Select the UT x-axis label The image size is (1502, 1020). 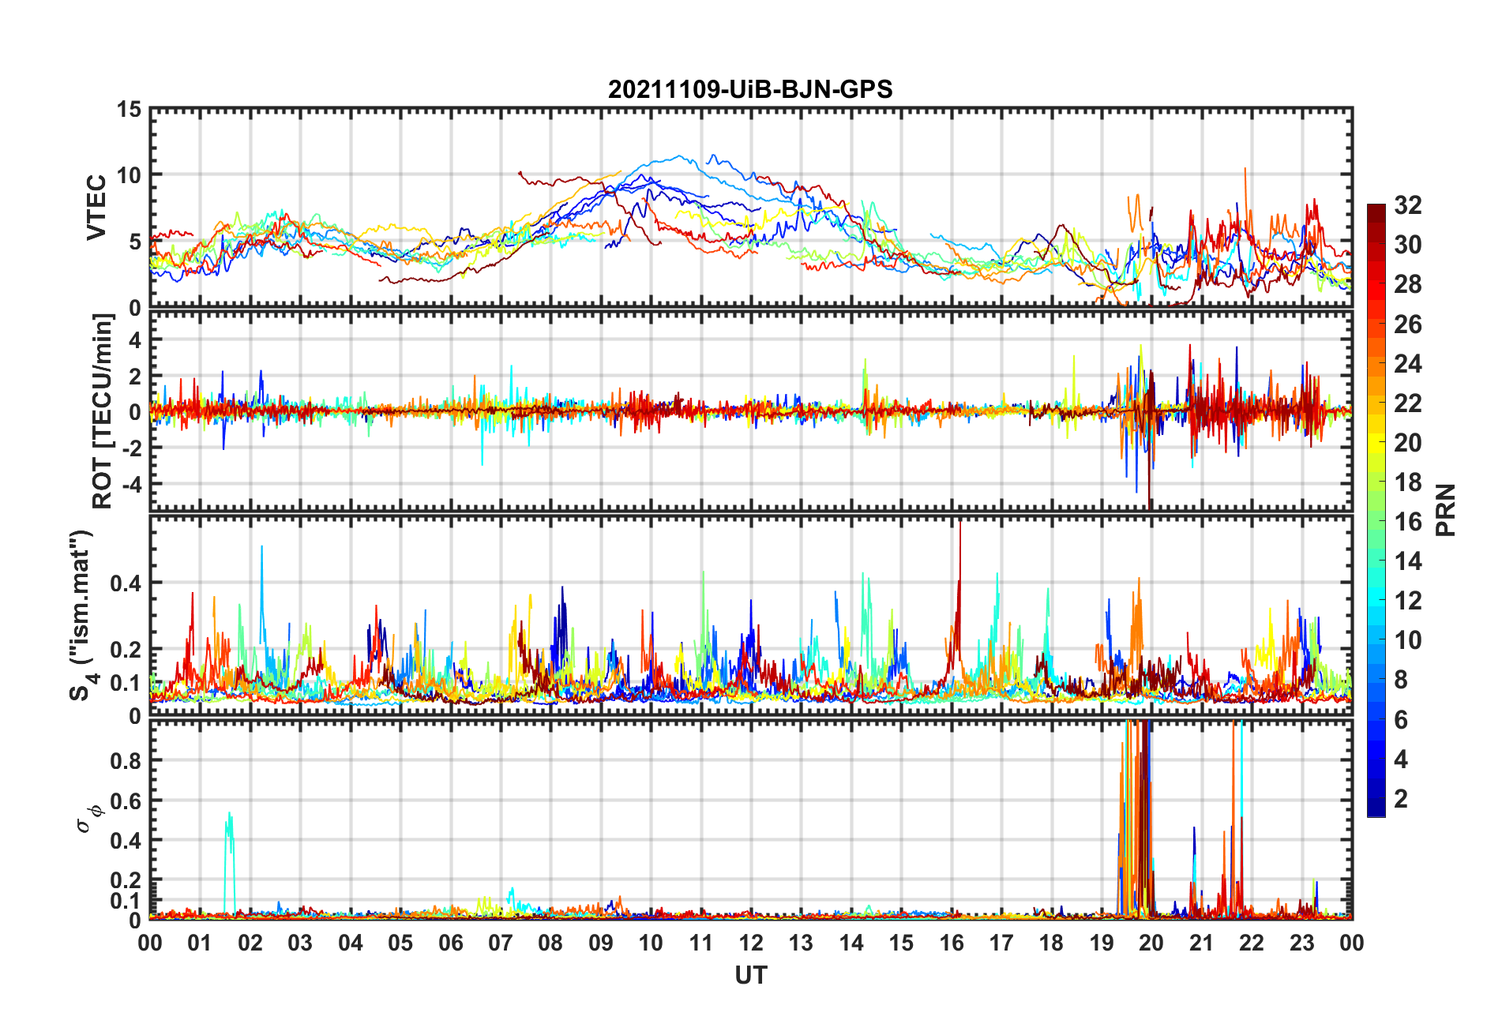(x=751, y=976)
